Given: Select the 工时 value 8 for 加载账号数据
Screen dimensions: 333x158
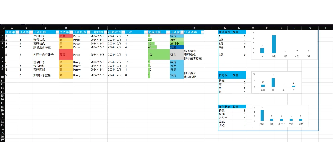Looking at the screenshot, I should (x=136, y=75).
